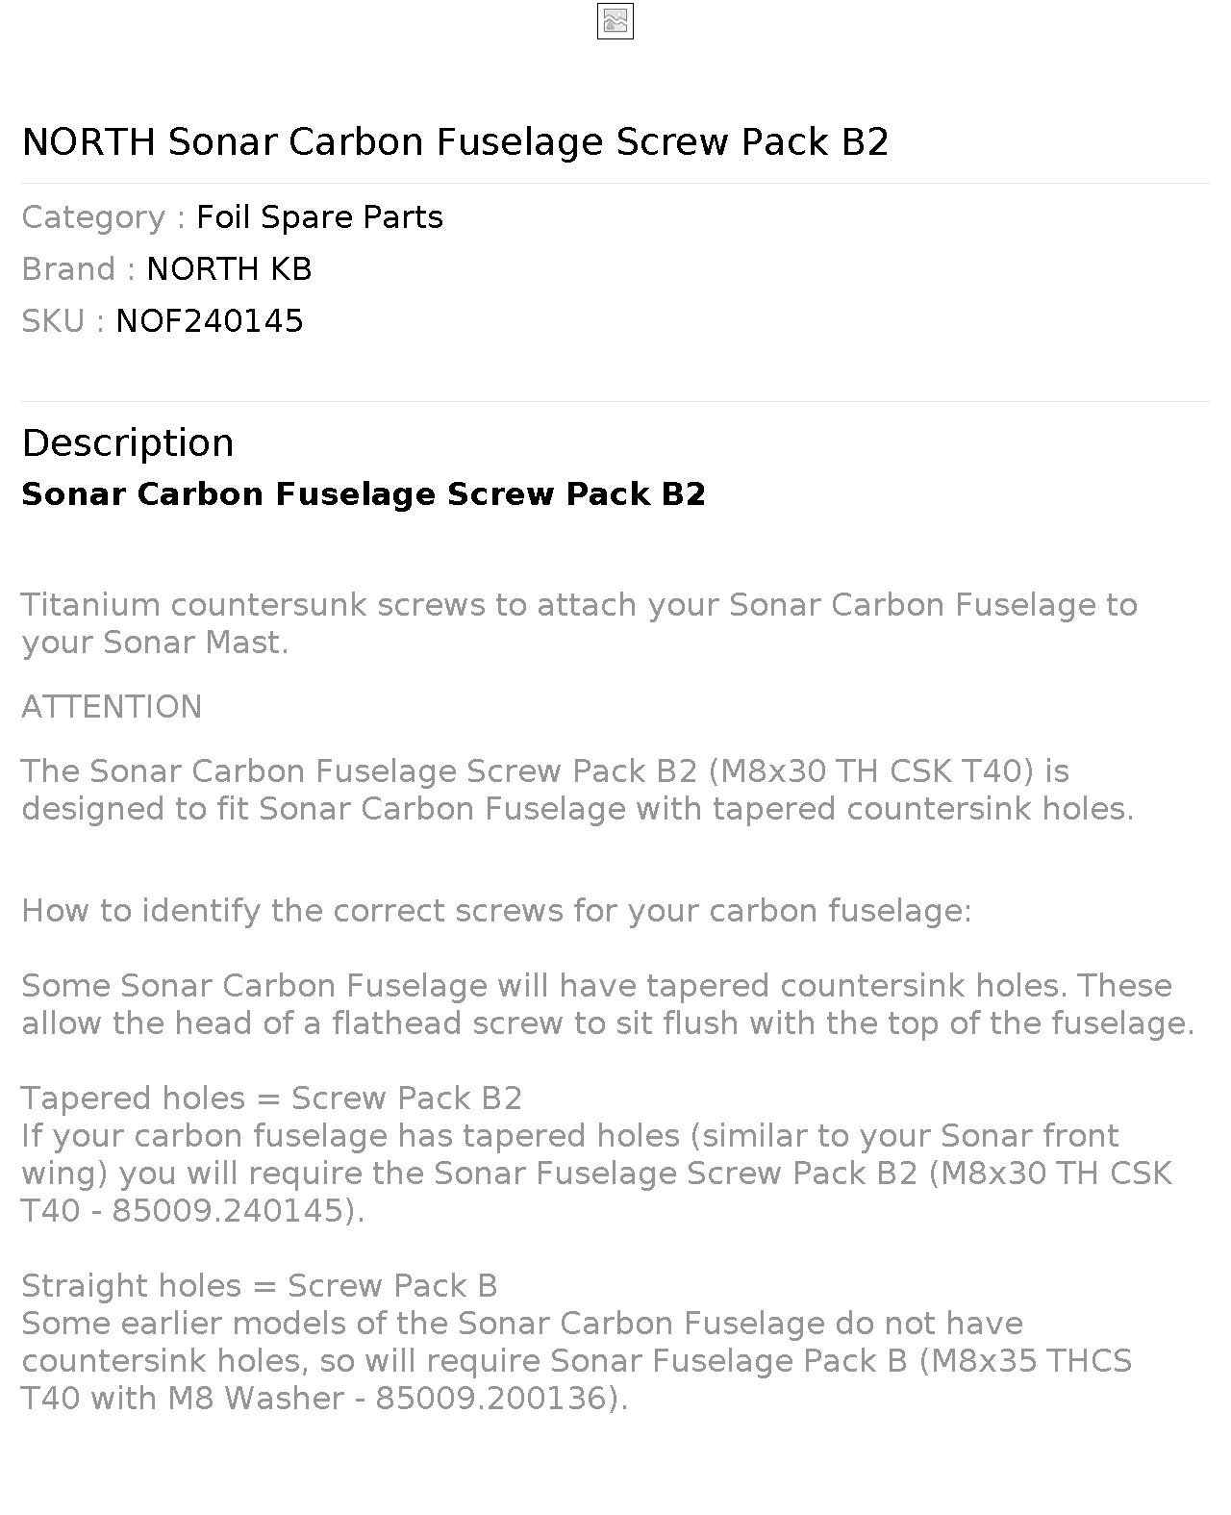
Task: Open the NORTH KB brand link
Action: 229,269
